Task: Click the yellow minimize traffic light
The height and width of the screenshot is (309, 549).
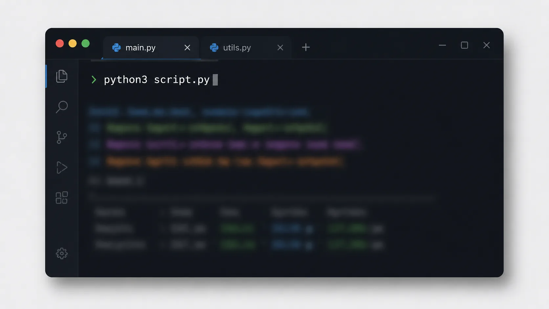Action: [73, 43]
